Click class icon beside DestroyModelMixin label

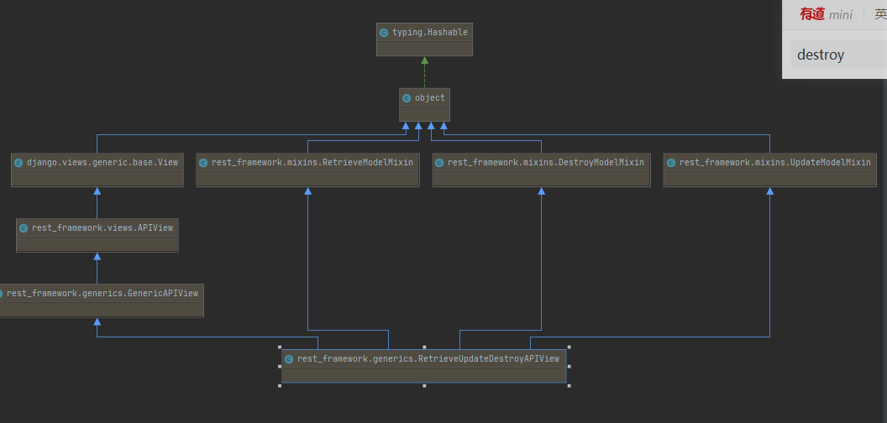tap(439, 163)
